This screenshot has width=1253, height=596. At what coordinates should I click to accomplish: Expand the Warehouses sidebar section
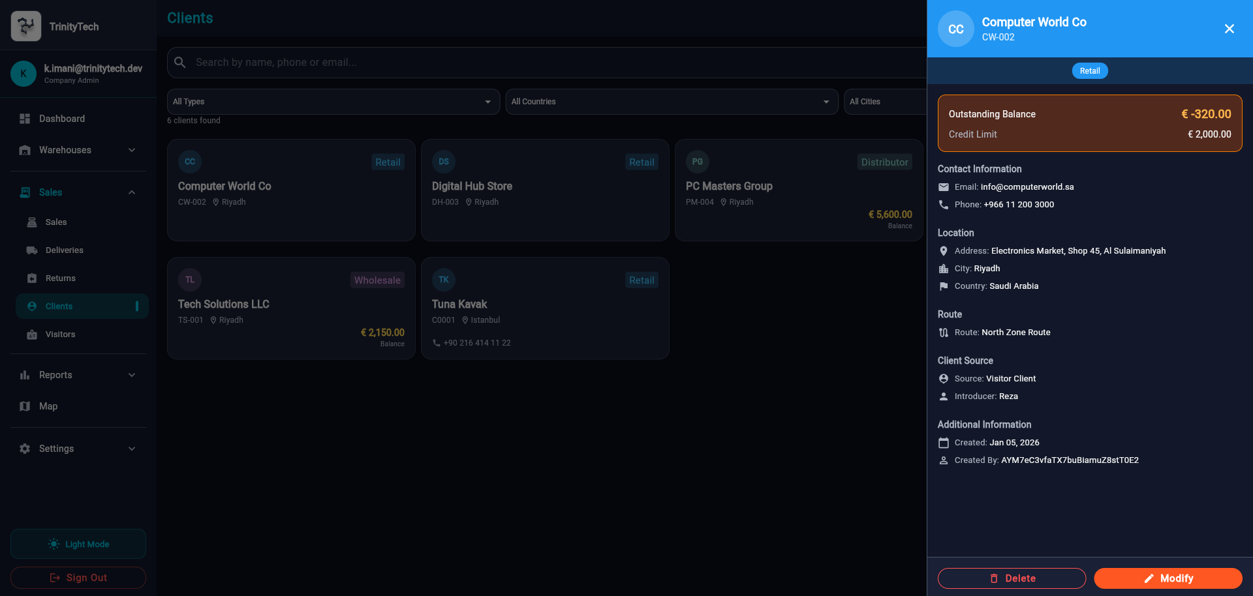pos(78,150)
